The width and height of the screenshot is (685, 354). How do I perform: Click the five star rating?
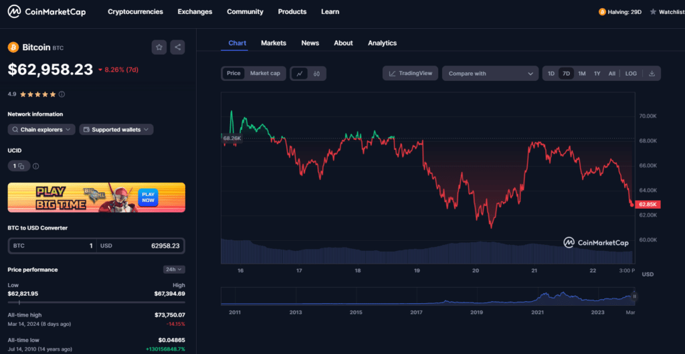37,94
